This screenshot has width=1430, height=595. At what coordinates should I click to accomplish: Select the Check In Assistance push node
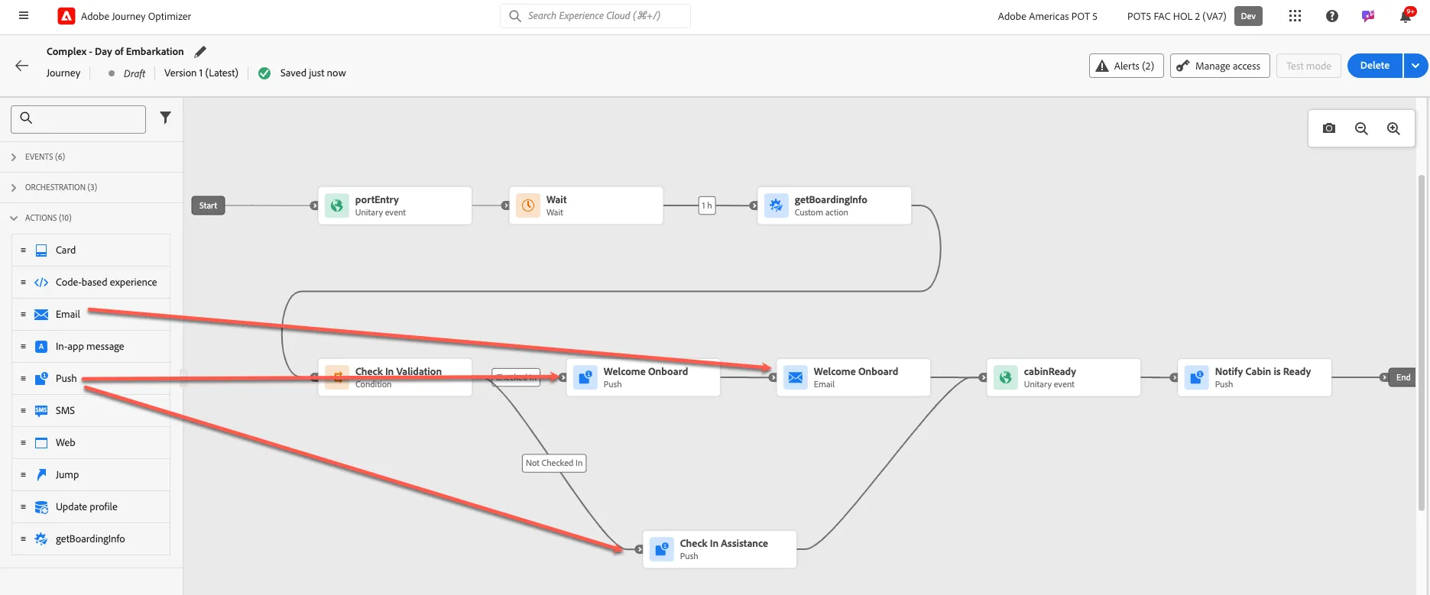(x=720, y=549)
